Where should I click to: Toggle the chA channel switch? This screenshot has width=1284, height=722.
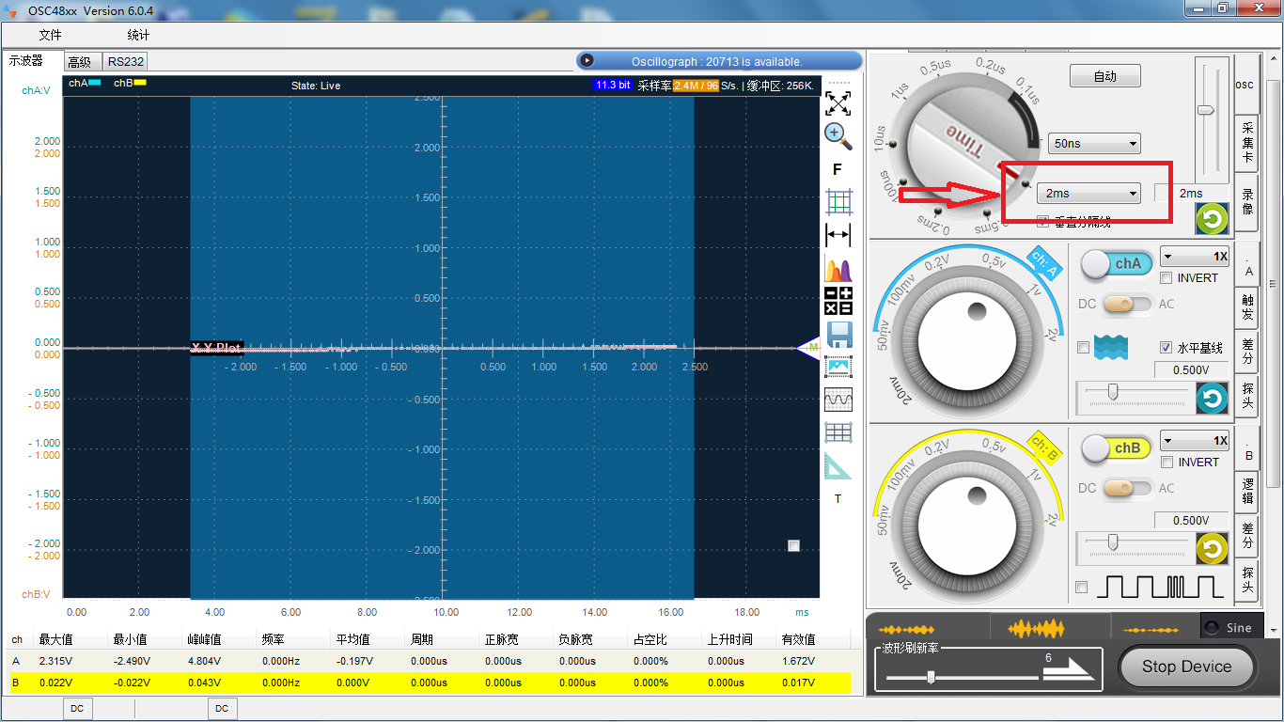1116,265
